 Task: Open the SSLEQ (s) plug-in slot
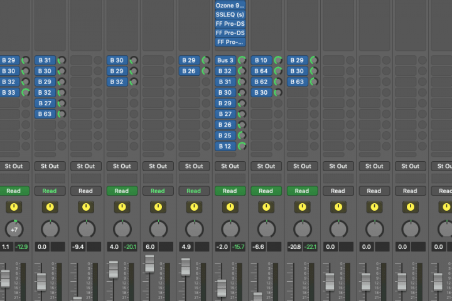point(230,14)
